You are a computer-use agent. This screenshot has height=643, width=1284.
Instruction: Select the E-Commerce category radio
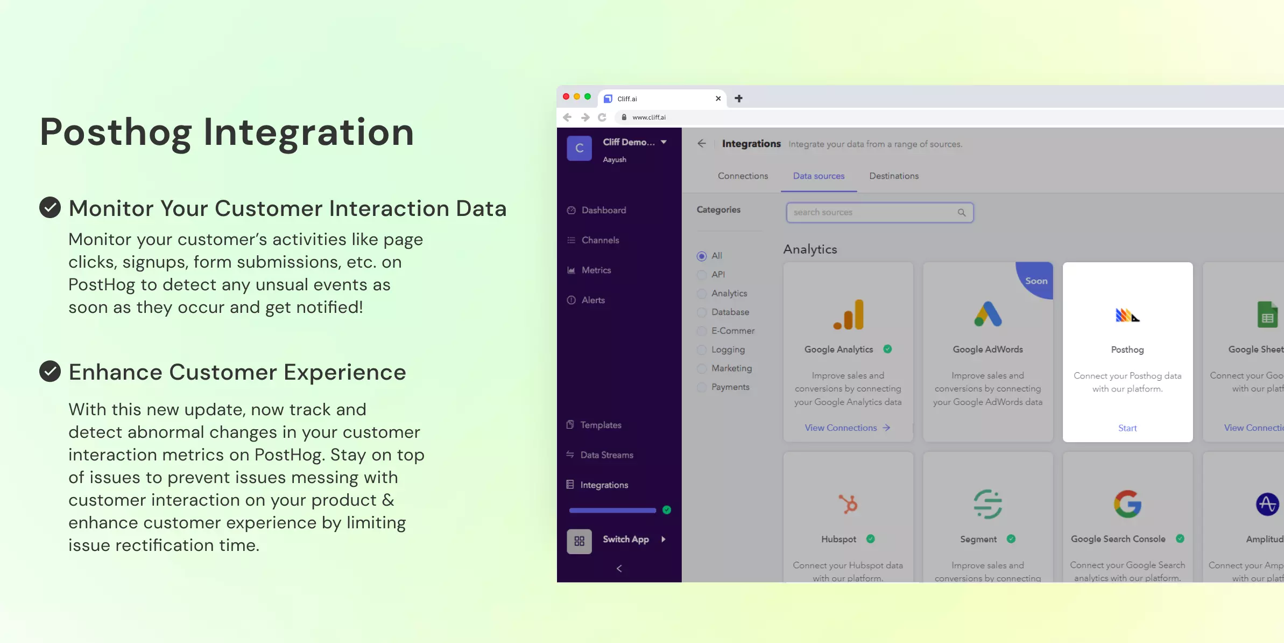coord(702,331)
